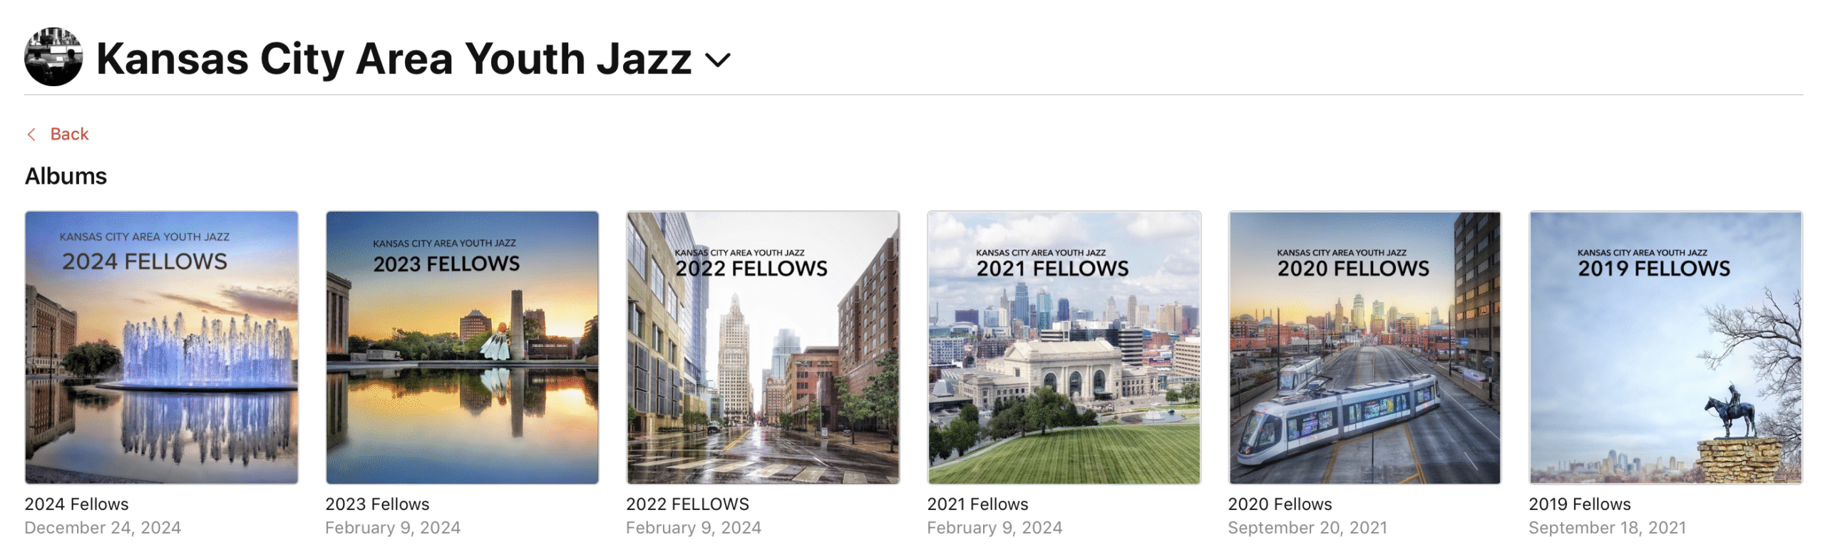Click the Back chevron arrow icon
Image resolution: width=1825 pixels, height=555 pixels.
coord(31,134)
